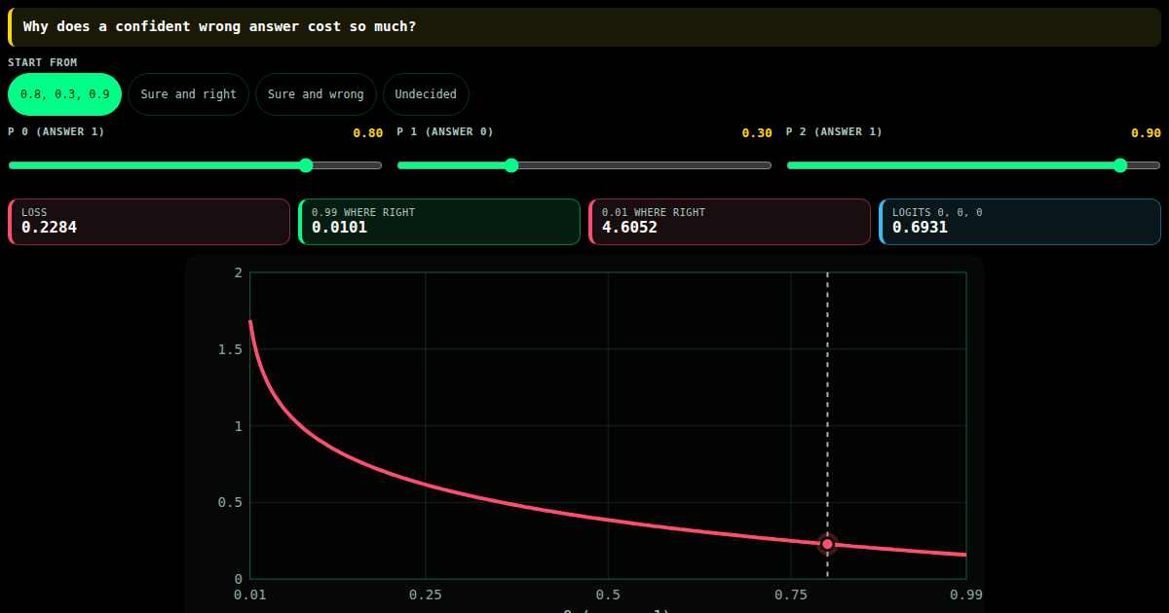1169x613 pixels.
Task: Click the "0.99 where right" stat card
Action: 439,222
